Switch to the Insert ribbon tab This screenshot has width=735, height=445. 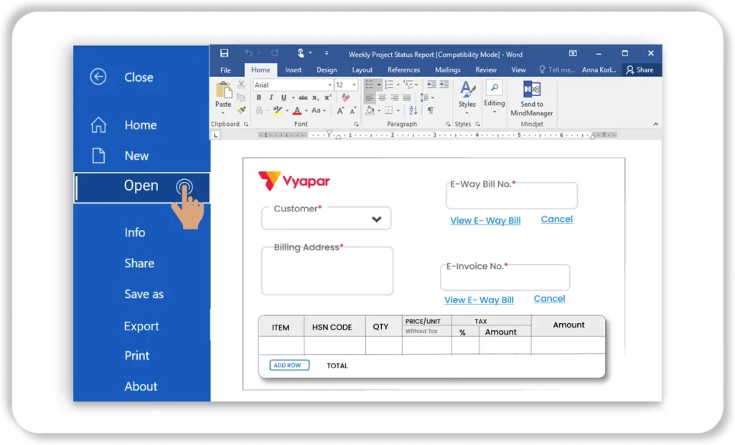[293, 70]
